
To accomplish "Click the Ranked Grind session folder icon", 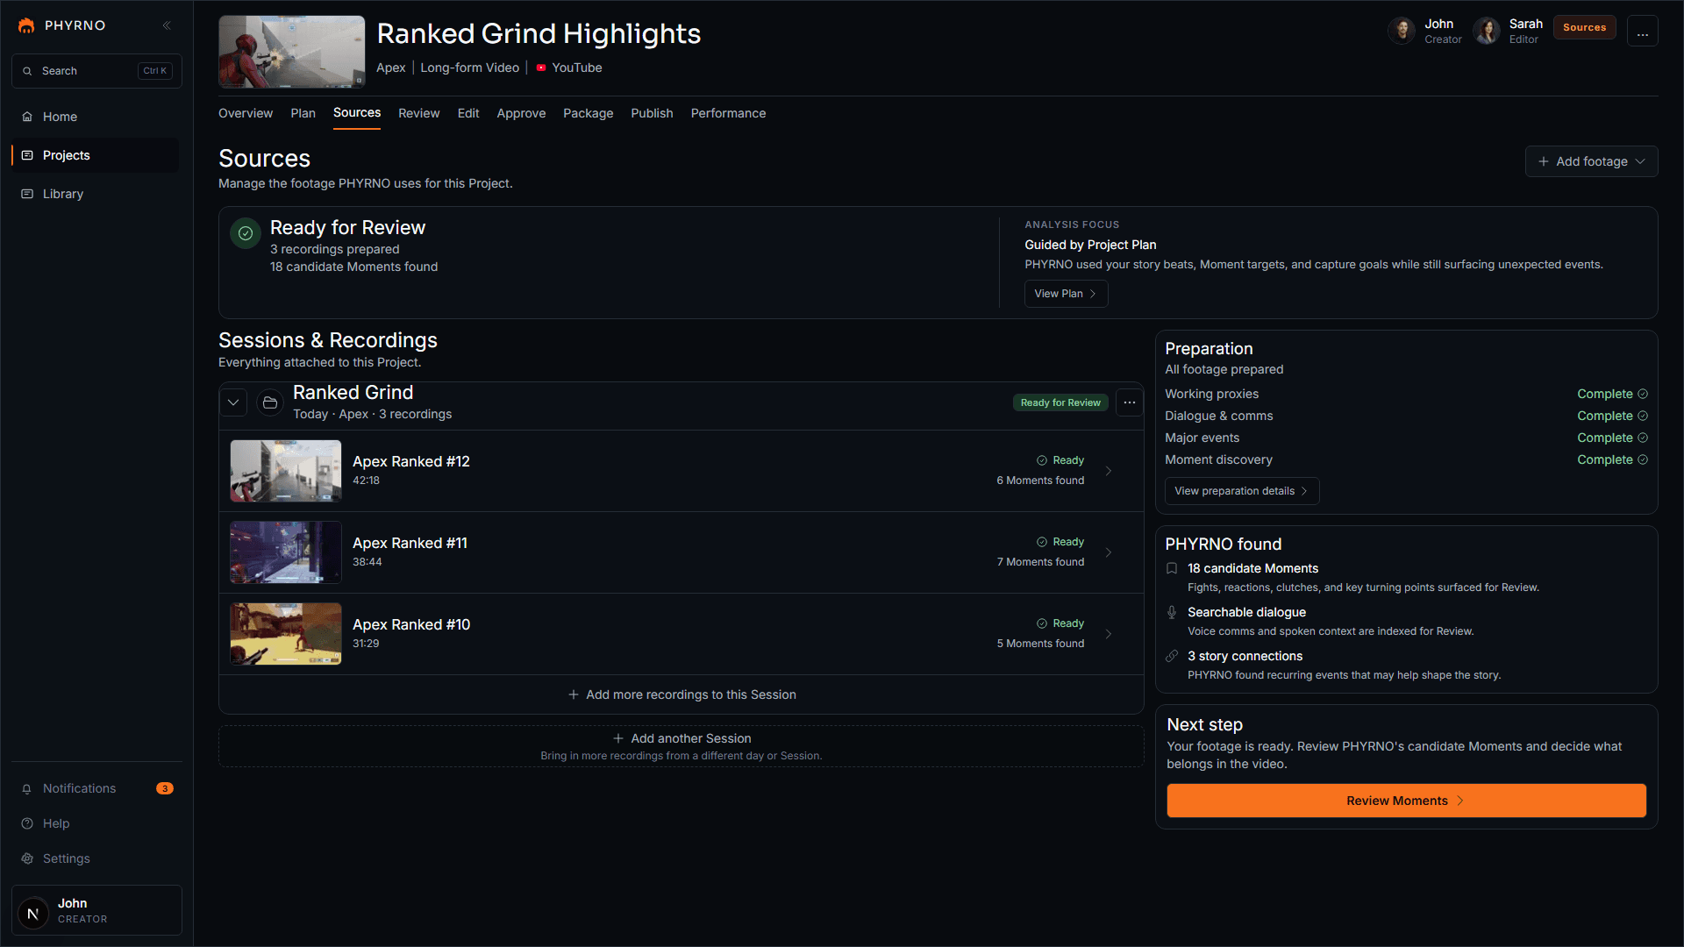I will (270, 402).
